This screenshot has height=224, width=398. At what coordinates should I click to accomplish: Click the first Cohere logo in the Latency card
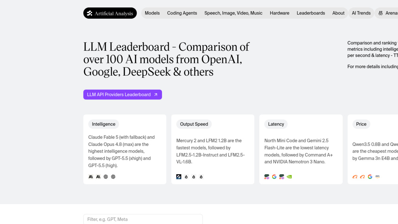[267, 177]
